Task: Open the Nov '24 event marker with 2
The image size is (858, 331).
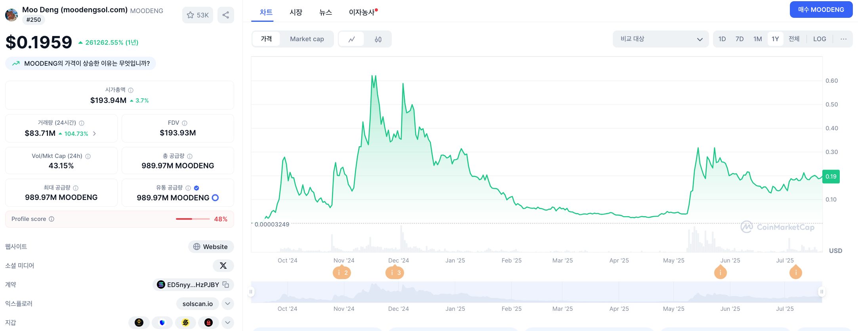Action: pyautogui.click(x=342, y=272)
